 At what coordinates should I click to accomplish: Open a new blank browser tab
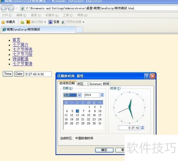(x=79, y=29)
